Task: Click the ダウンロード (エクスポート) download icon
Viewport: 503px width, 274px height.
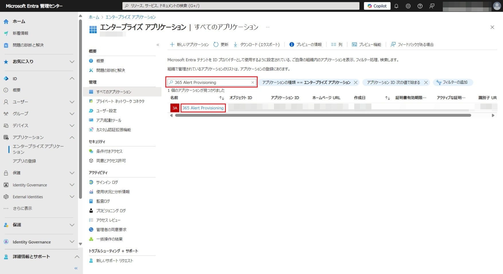Action: point(235,45)
